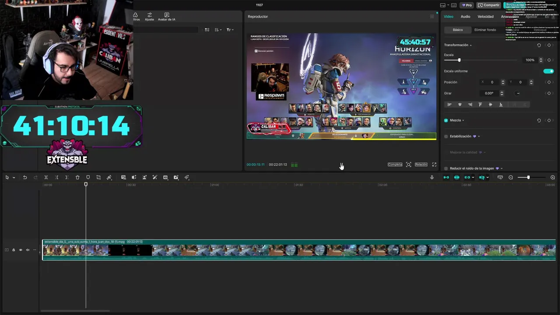Click the Relación aspect ratio button
The height and width of the screenshot is (315, 560).
point(421,164)
